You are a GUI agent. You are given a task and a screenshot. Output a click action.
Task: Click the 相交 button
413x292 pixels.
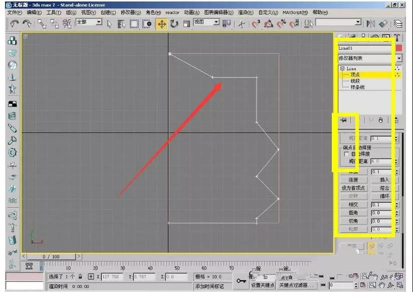point(353,204)
